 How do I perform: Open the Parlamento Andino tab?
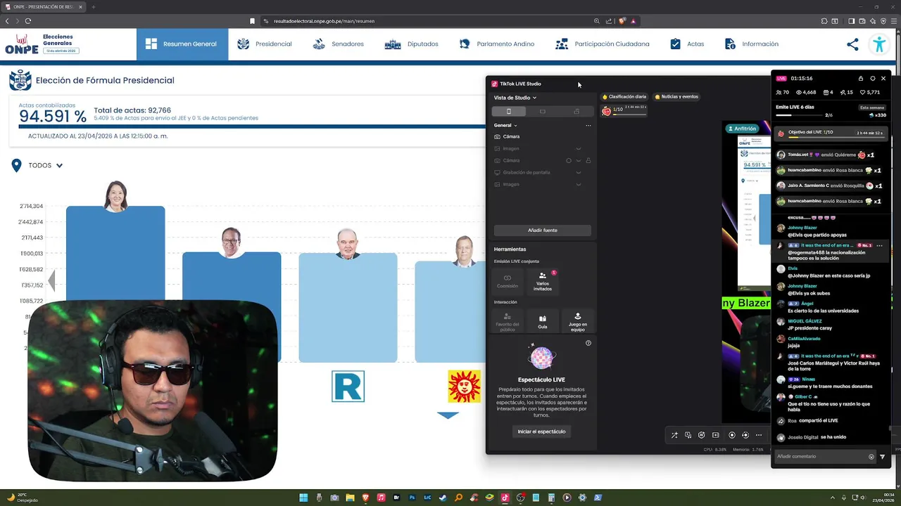[497, 44]
